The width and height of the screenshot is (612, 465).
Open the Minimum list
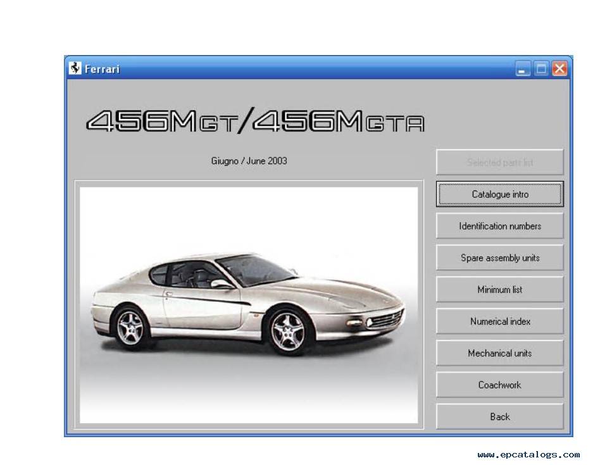click(x=499, y=290)
